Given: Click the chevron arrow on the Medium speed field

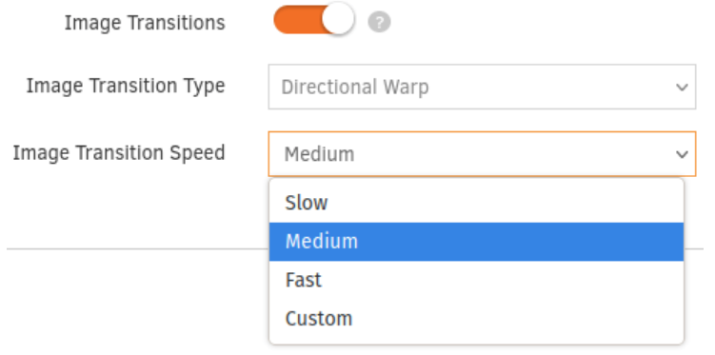Looking at the screenshot, I should click(x=682, y=154).
